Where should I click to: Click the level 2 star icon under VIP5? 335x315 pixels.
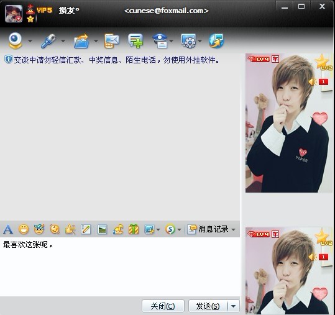click(31, 19)
